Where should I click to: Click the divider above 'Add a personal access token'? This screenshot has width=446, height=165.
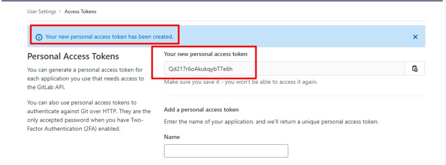pyautogui.click(x=294, y=96)
